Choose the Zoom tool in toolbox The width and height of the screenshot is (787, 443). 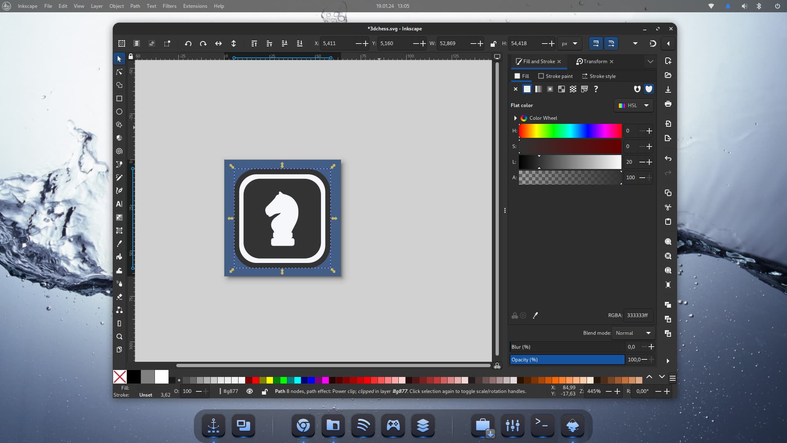click(x=119, y=337)
